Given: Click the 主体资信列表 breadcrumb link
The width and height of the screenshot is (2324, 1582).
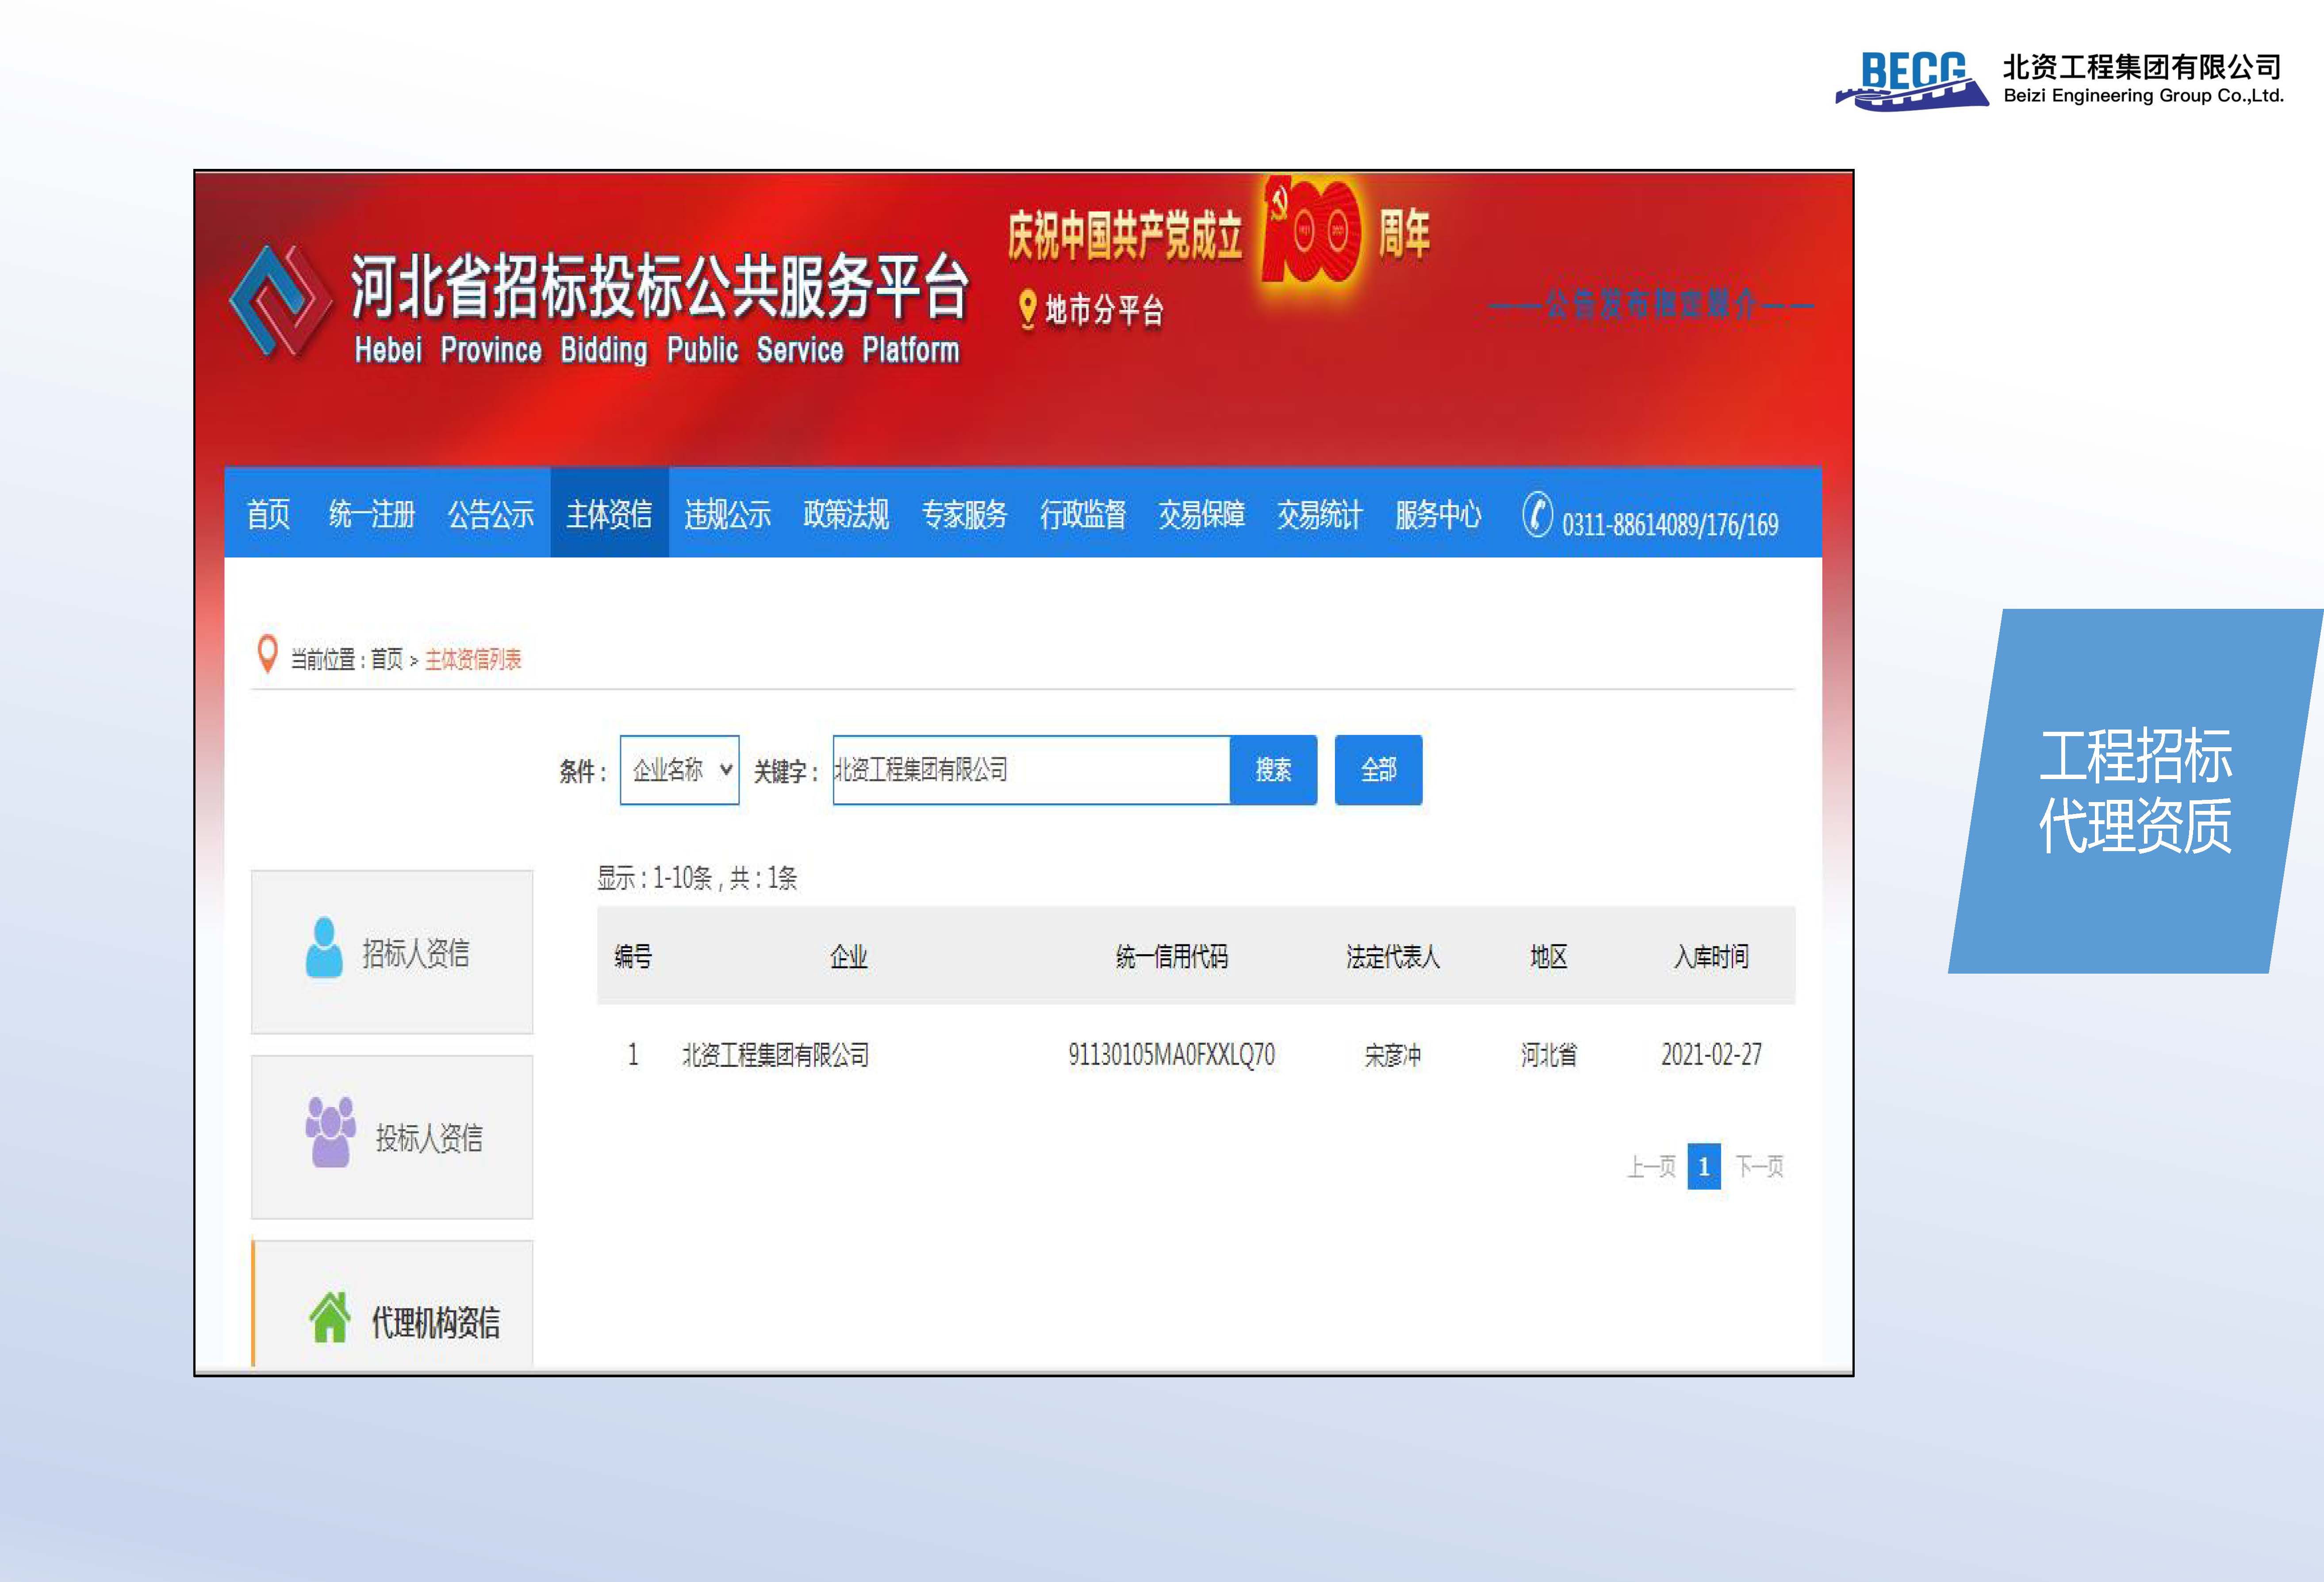Looking at the screenshot, I should [473, 660].
